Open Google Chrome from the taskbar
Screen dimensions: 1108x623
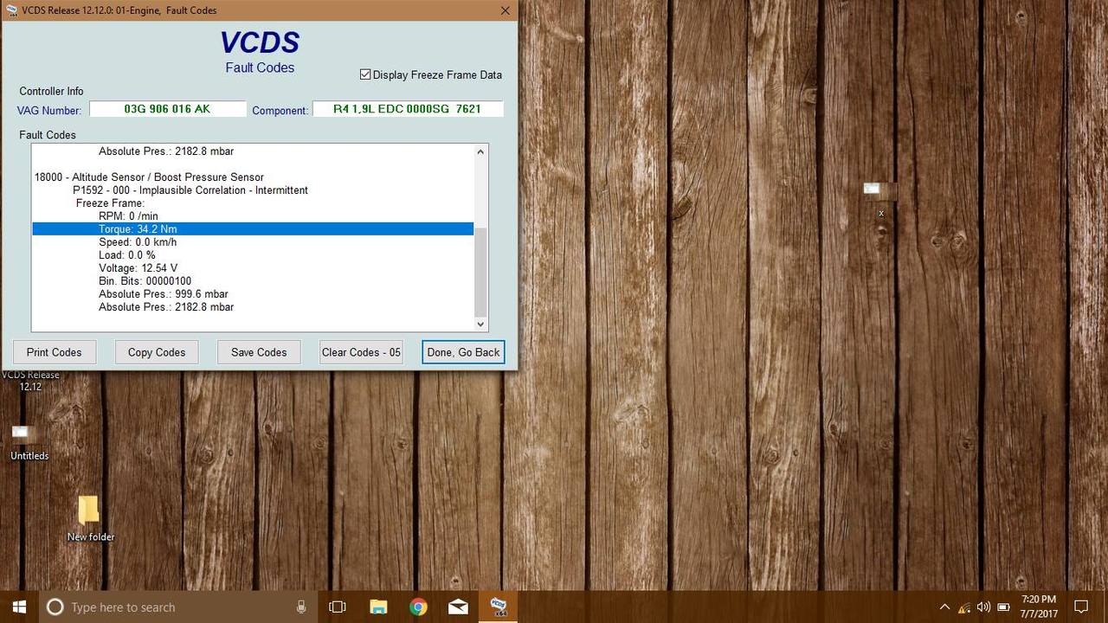tap(418, 607)
